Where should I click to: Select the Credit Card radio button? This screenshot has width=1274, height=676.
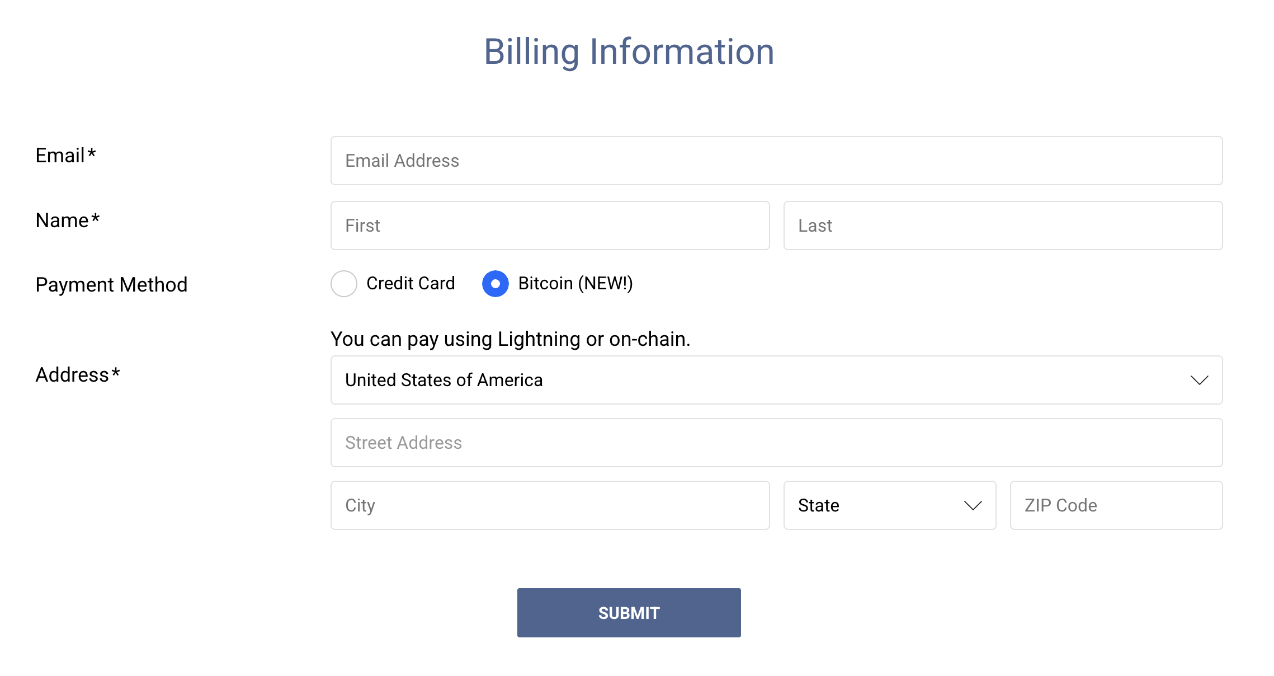pos(344,284)
